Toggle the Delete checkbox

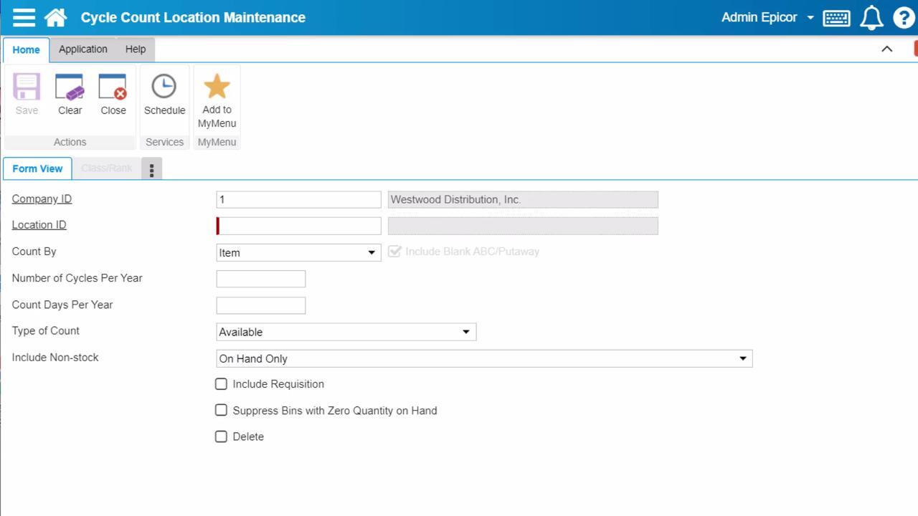click(221, 436)
